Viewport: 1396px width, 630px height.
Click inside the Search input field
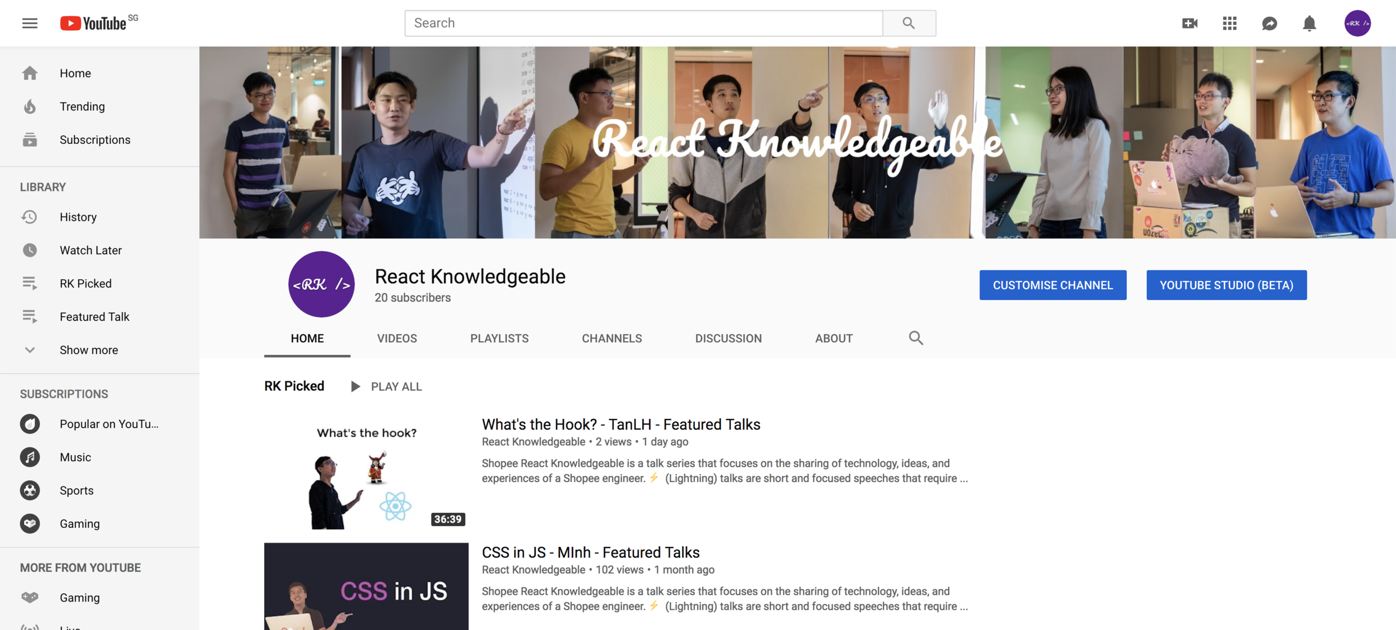[x=642, y=23]
